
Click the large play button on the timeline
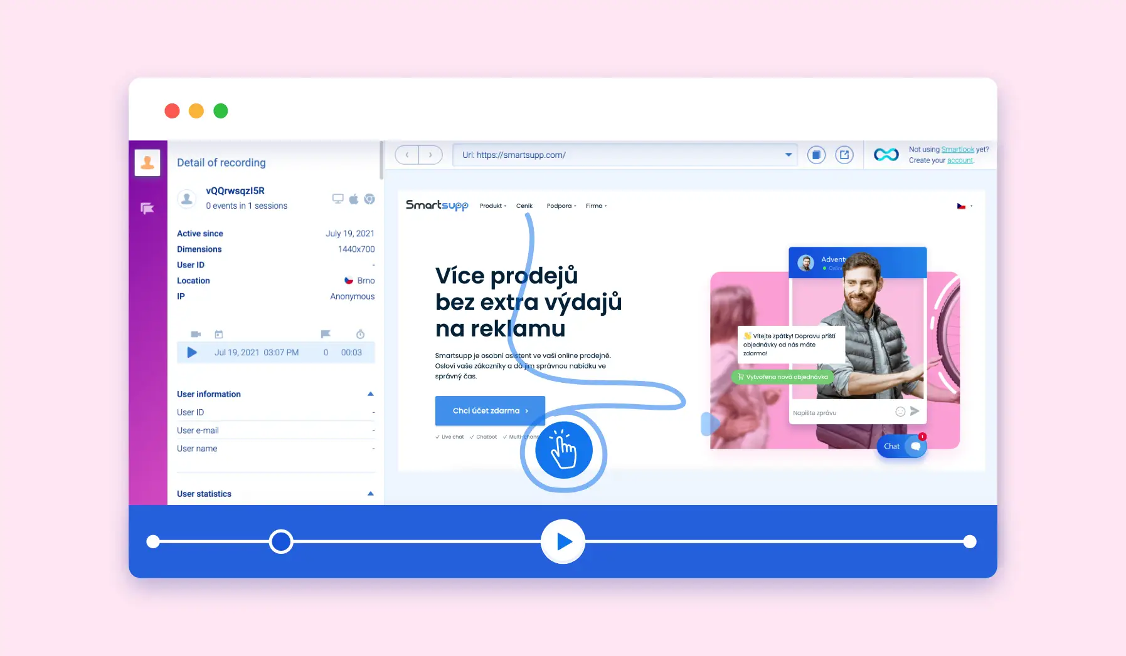click(x=563, y=542)
